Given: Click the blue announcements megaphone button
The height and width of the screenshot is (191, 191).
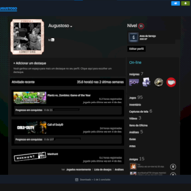Looking at the screenshot, I should pyautogui.click(x=176, y=3).
